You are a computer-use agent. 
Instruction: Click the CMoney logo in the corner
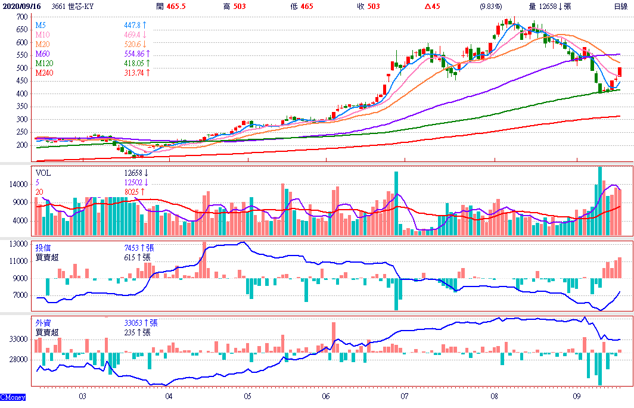coord(13,397)
